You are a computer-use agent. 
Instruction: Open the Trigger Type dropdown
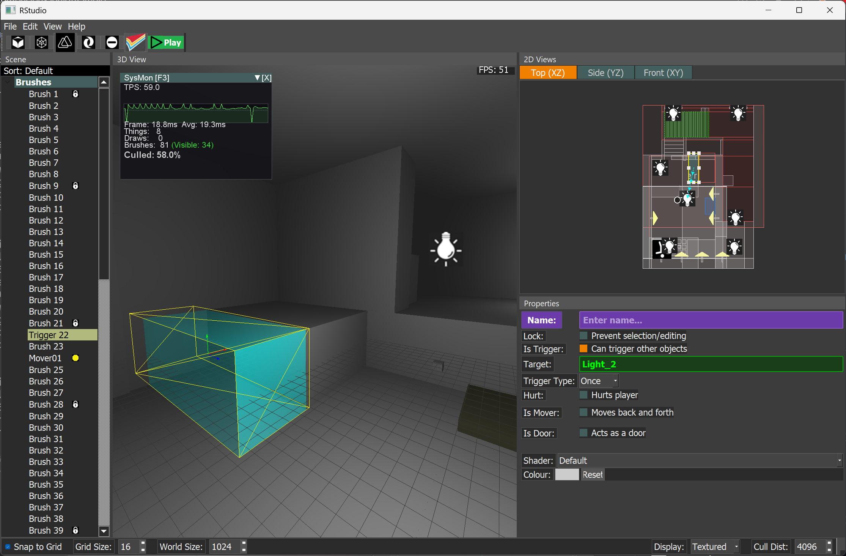tap(599, 381)
